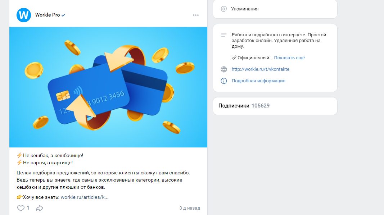Viewport: 384px width, 215px height.
Task: Click the Workle Pro group name
Action: pos(48,15)
